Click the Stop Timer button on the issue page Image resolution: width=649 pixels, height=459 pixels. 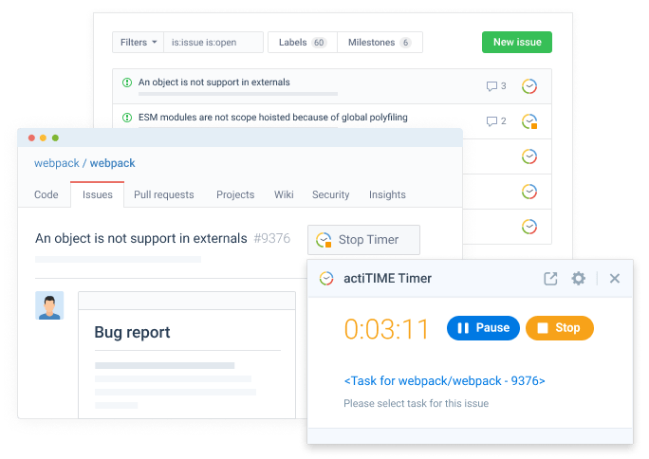tap(363, 239)
